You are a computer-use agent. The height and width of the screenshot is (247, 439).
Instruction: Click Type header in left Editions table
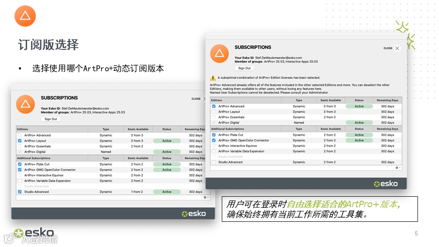pos(106,129)
